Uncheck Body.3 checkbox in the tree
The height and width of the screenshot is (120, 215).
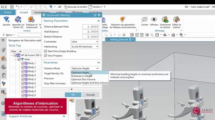[23, 71]
